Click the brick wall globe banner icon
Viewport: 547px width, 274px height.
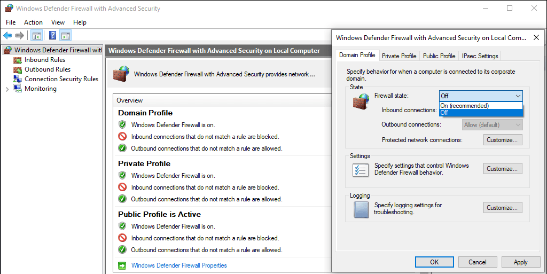121,74
